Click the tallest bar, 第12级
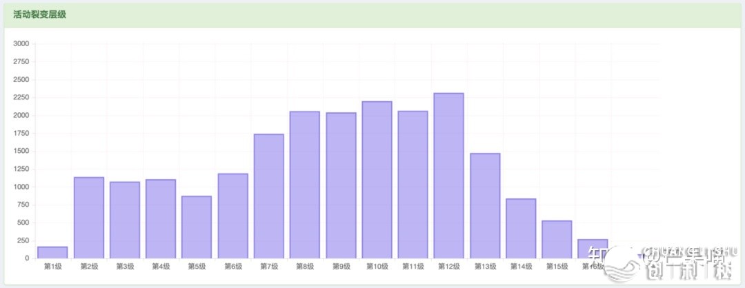745x288 pixels. (x=449, y=176)
